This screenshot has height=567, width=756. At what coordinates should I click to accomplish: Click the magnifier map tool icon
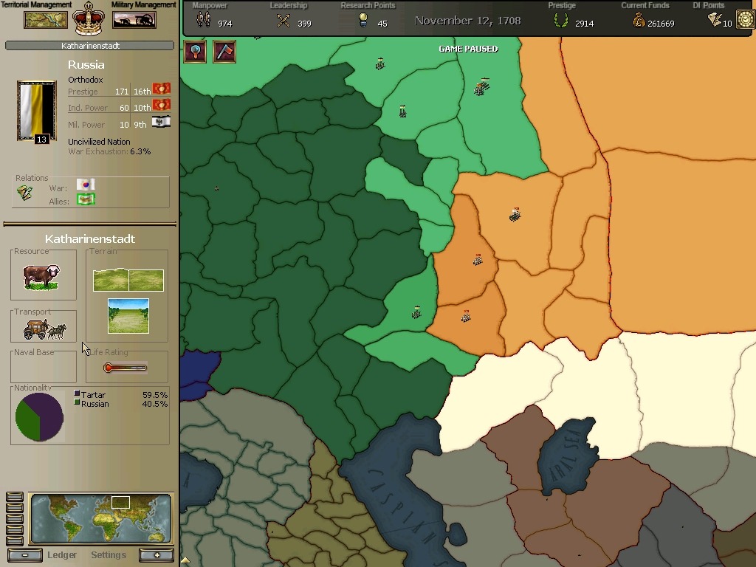[x=195, y=52]
